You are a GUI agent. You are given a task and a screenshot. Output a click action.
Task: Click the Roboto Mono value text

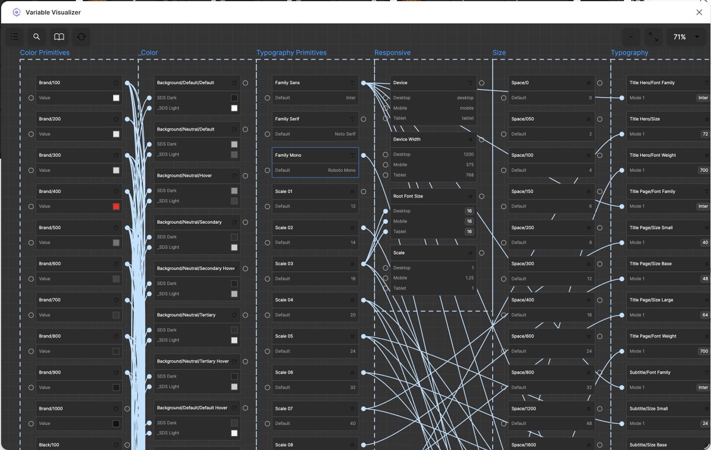[x=342, y=170]
